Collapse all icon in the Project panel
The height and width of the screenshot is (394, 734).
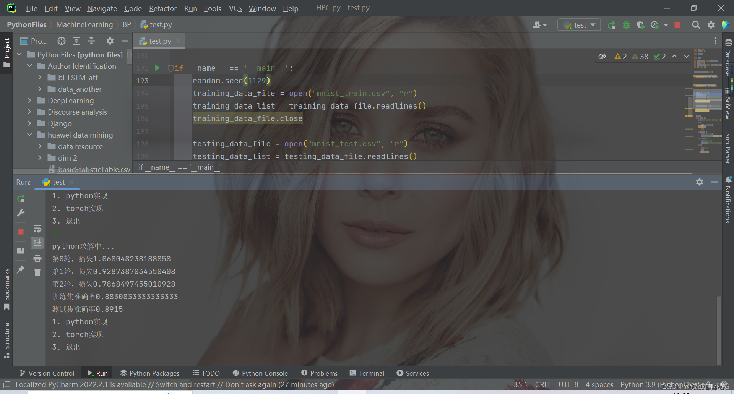pyautogui.click(x=91, y=41)
